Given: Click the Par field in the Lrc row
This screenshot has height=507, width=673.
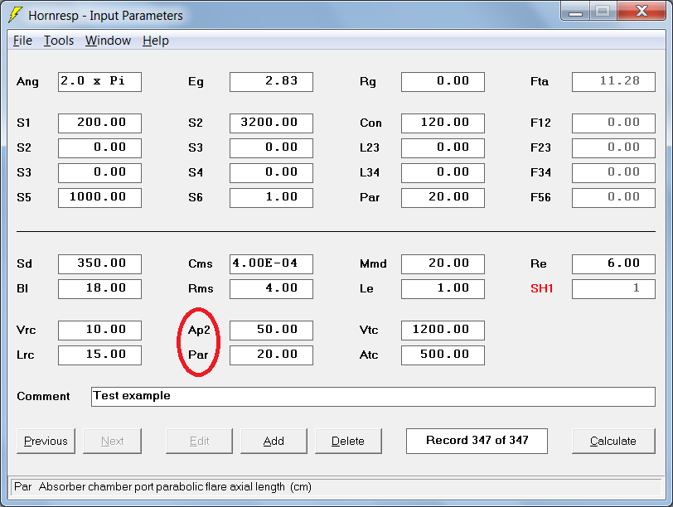Looking at the screenshot, I should point(271,355).
